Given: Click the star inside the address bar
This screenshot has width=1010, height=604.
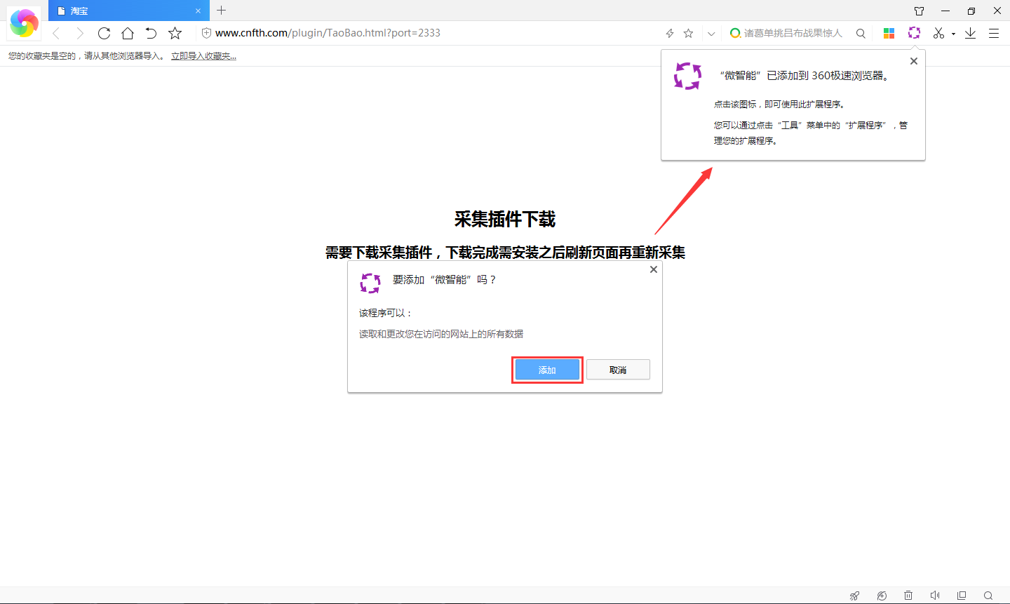Looking at the screenshot, I should 689,33.
